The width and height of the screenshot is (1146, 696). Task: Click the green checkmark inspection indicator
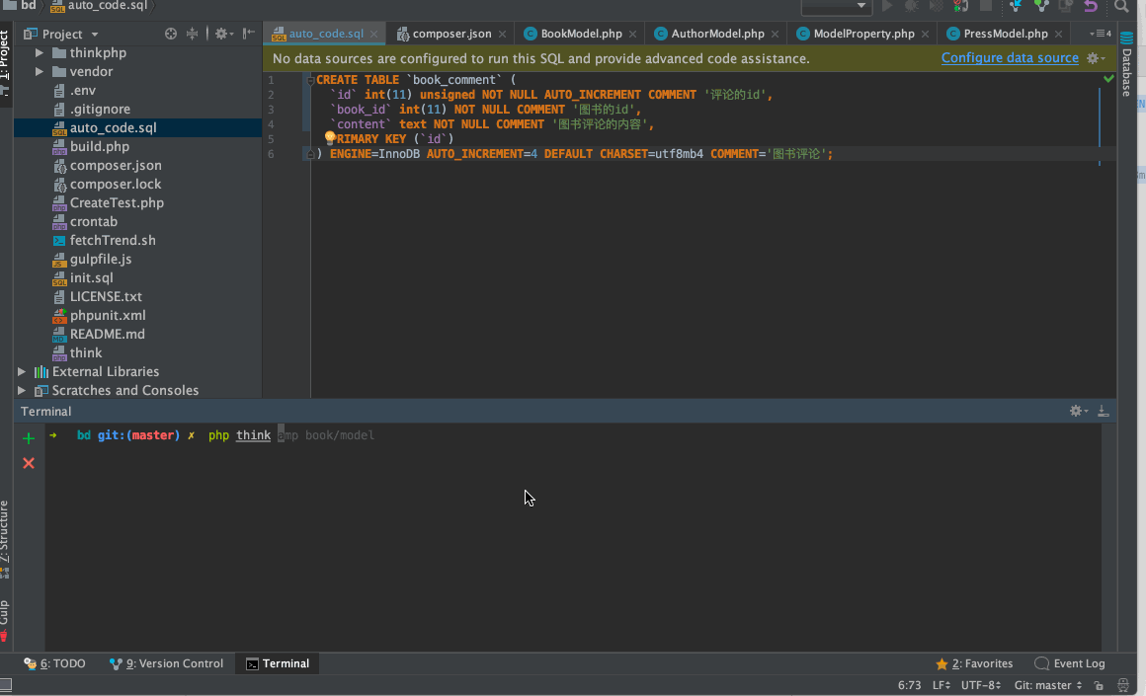click(1108, 78)
